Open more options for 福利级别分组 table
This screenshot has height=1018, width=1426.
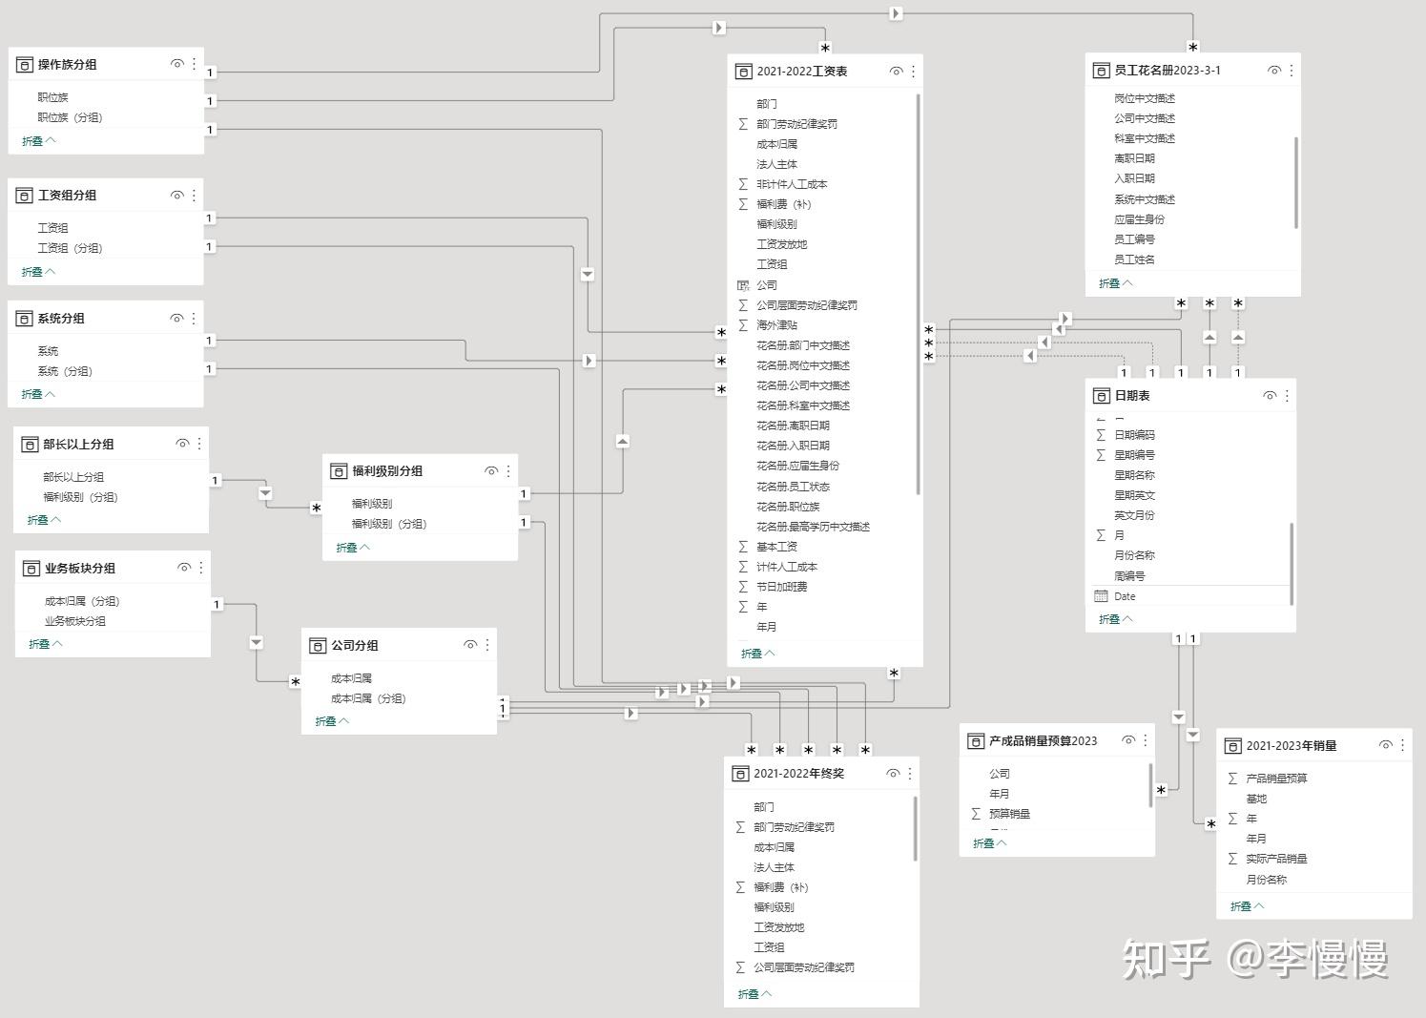pos(508,470)
